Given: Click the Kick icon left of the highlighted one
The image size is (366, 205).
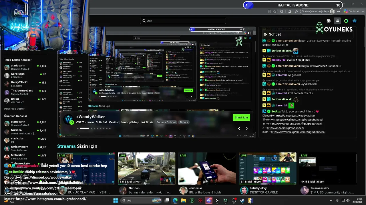Looking at the screenshot, I should click(x=329, y=21).
